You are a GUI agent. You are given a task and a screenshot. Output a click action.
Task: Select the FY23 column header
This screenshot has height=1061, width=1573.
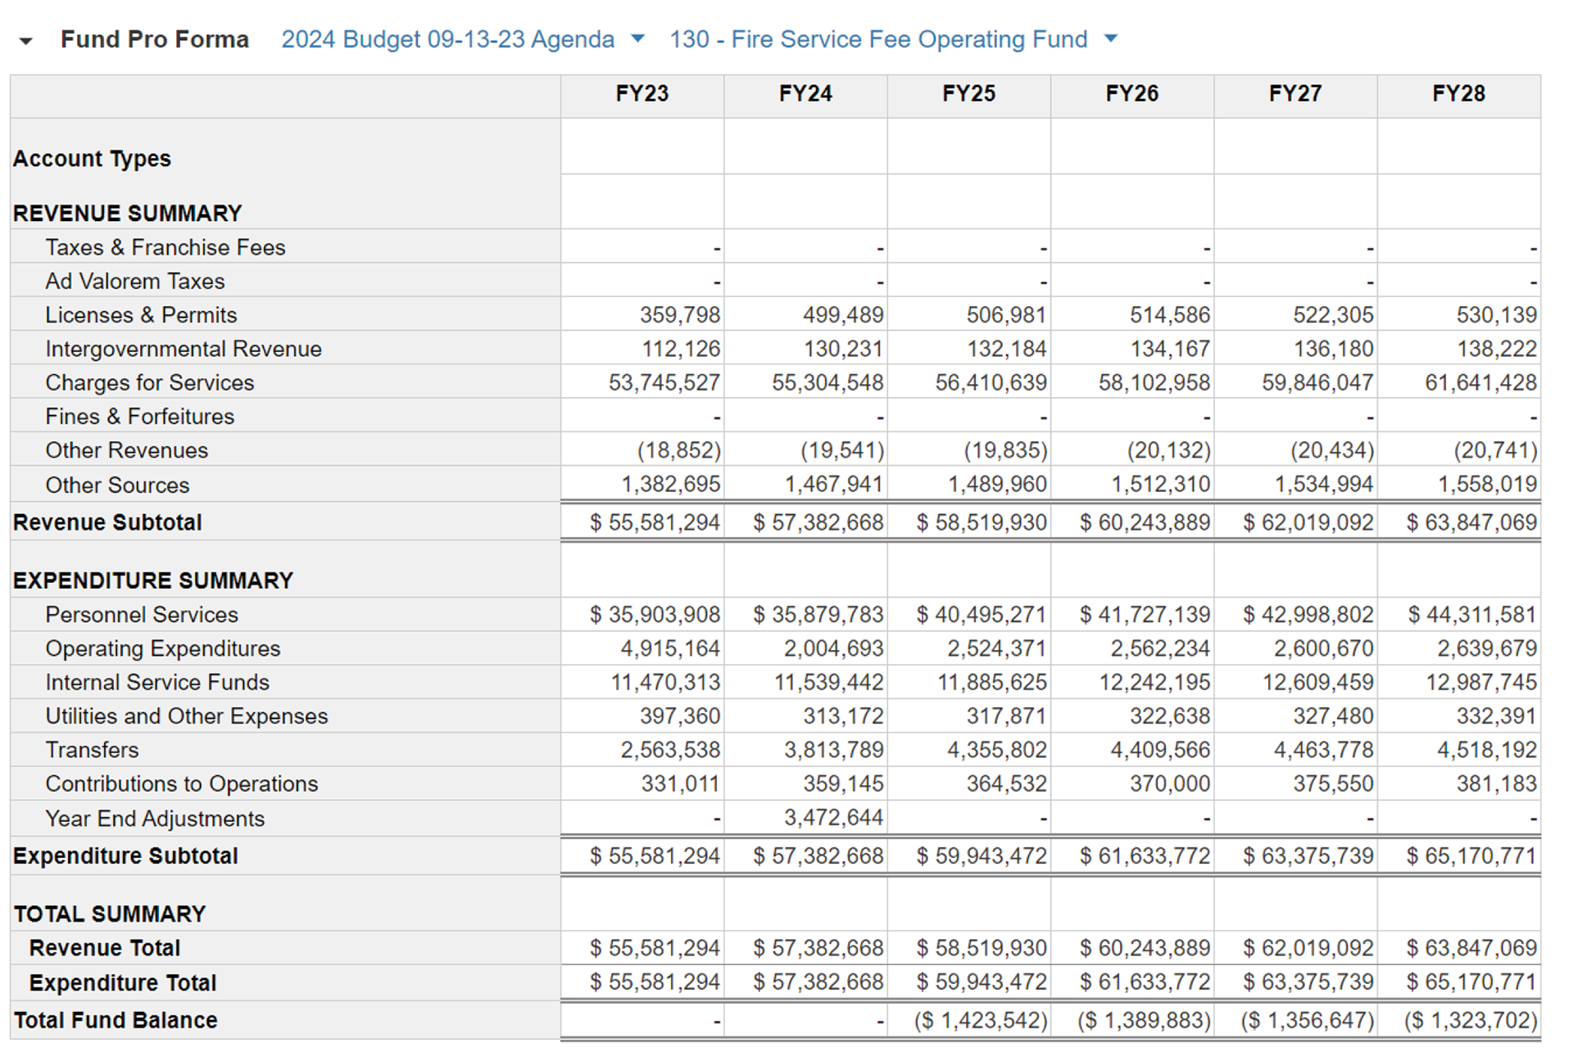(x=641, y=94)
